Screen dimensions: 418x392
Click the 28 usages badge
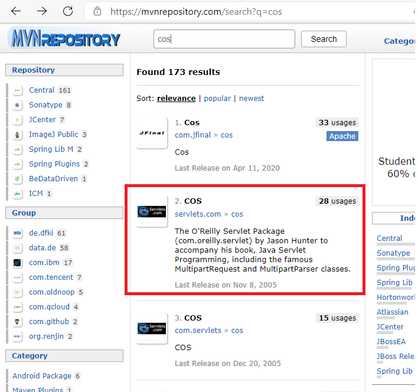[337, 201]
